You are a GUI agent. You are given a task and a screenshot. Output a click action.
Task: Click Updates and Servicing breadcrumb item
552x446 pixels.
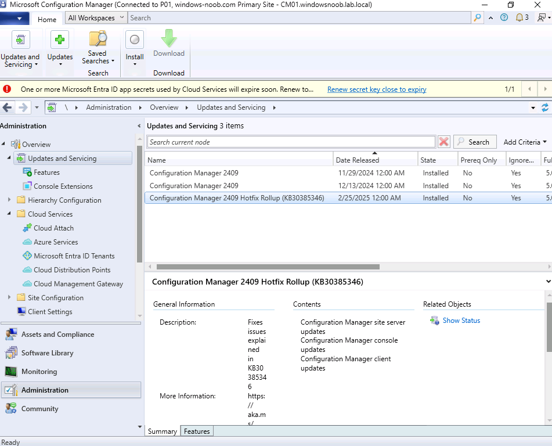pos(231,107)
